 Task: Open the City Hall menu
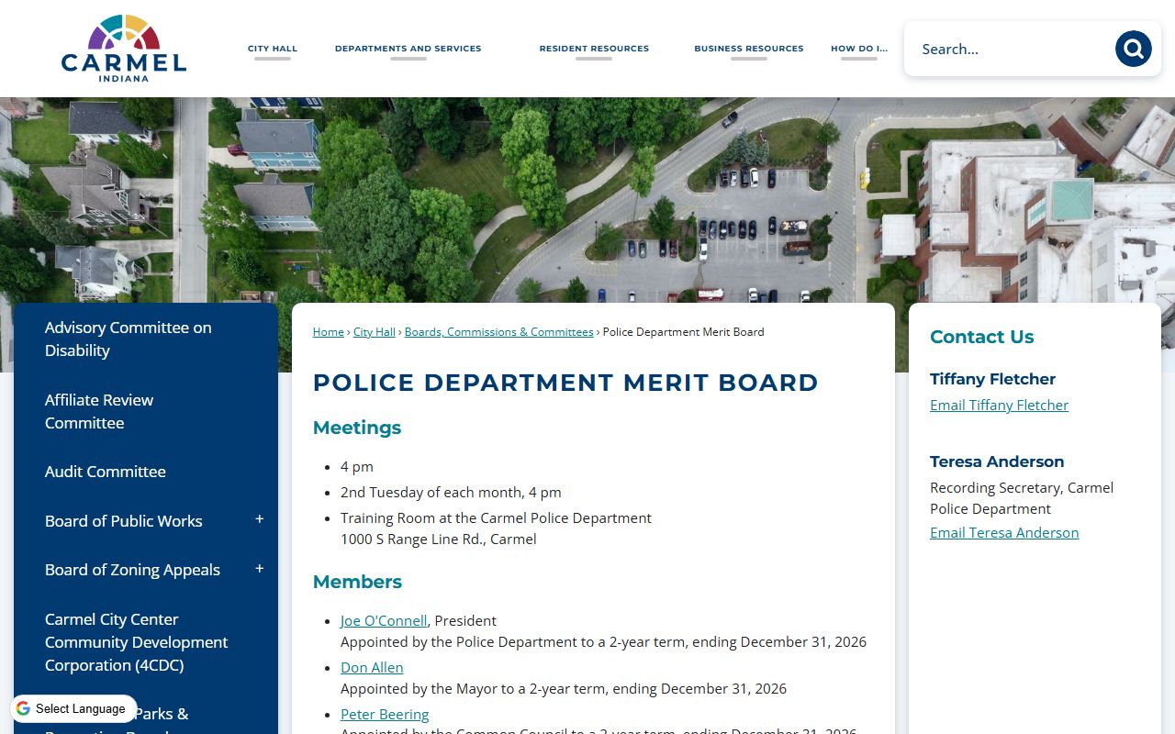point(273,49)
